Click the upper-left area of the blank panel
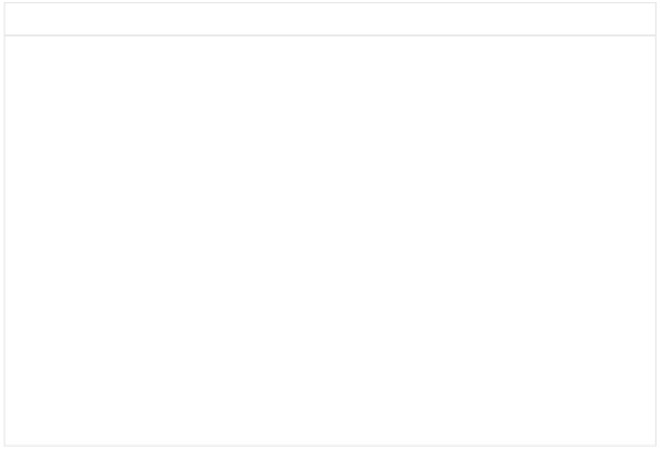Viewport: 660px width, 450px height. (69, 83)
